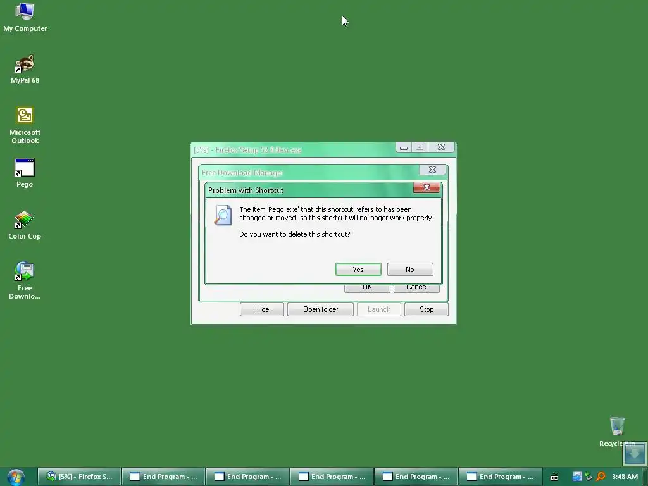Click the Launch button in download window

(379, 309)
